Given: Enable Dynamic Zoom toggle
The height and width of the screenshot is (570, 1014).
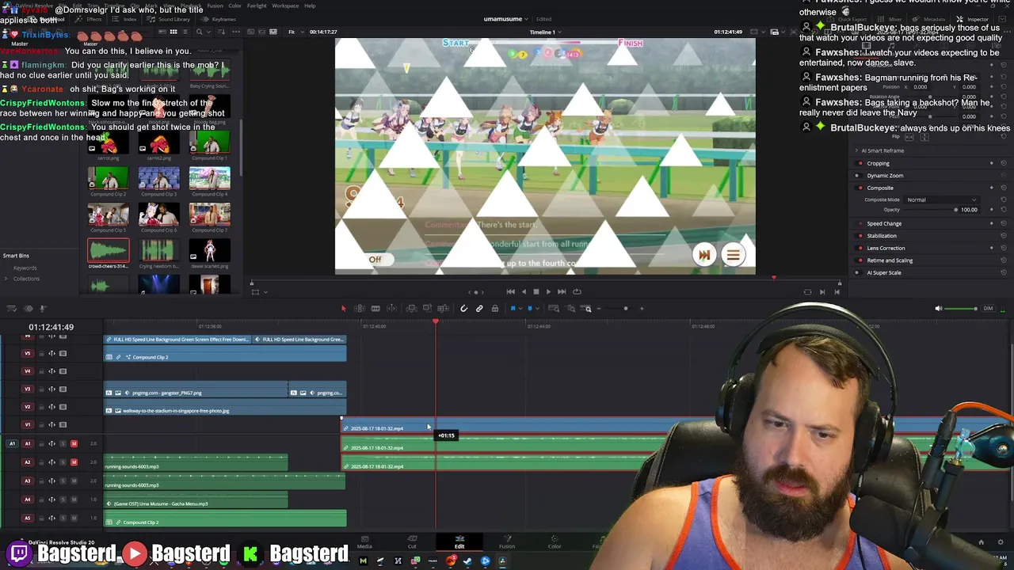Looking at the screenshot, I should (x=860, y=176).
